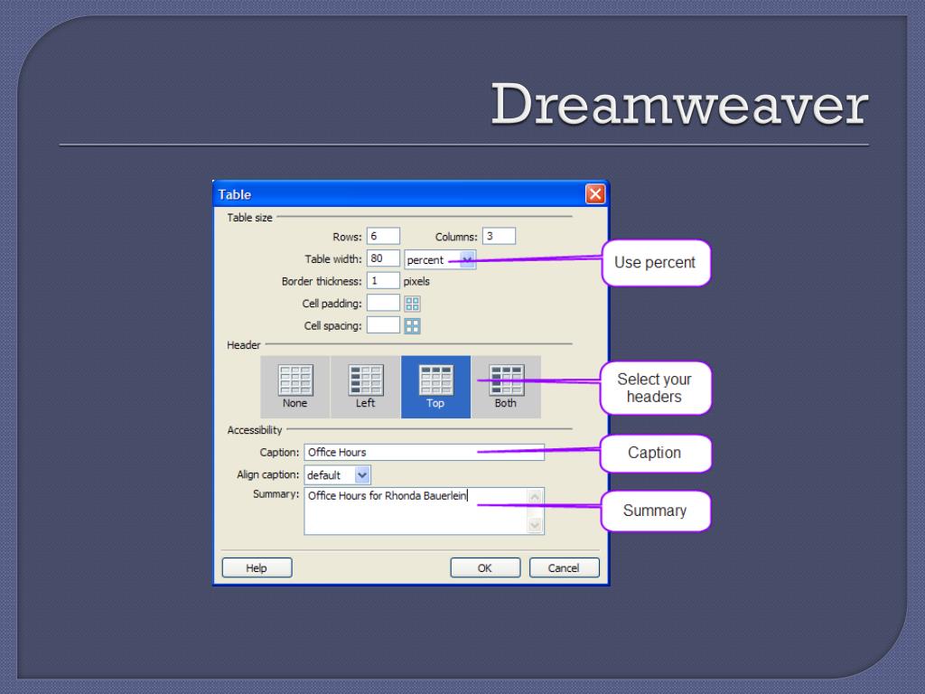Choose the Top header option

pyautogui.click(x=436, y=387)
